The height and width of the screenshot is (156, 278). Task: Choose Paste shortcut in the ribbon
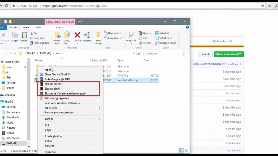[x=40, y=43]
